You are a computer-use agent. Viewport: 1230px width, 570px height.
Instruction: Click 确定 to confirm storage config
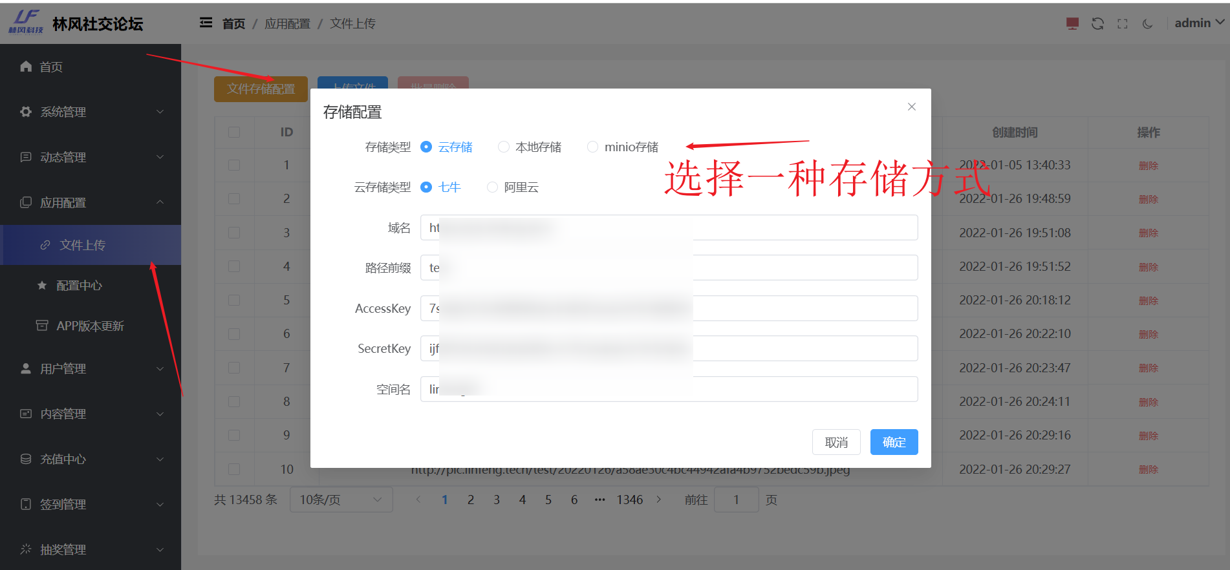point(894,442)
